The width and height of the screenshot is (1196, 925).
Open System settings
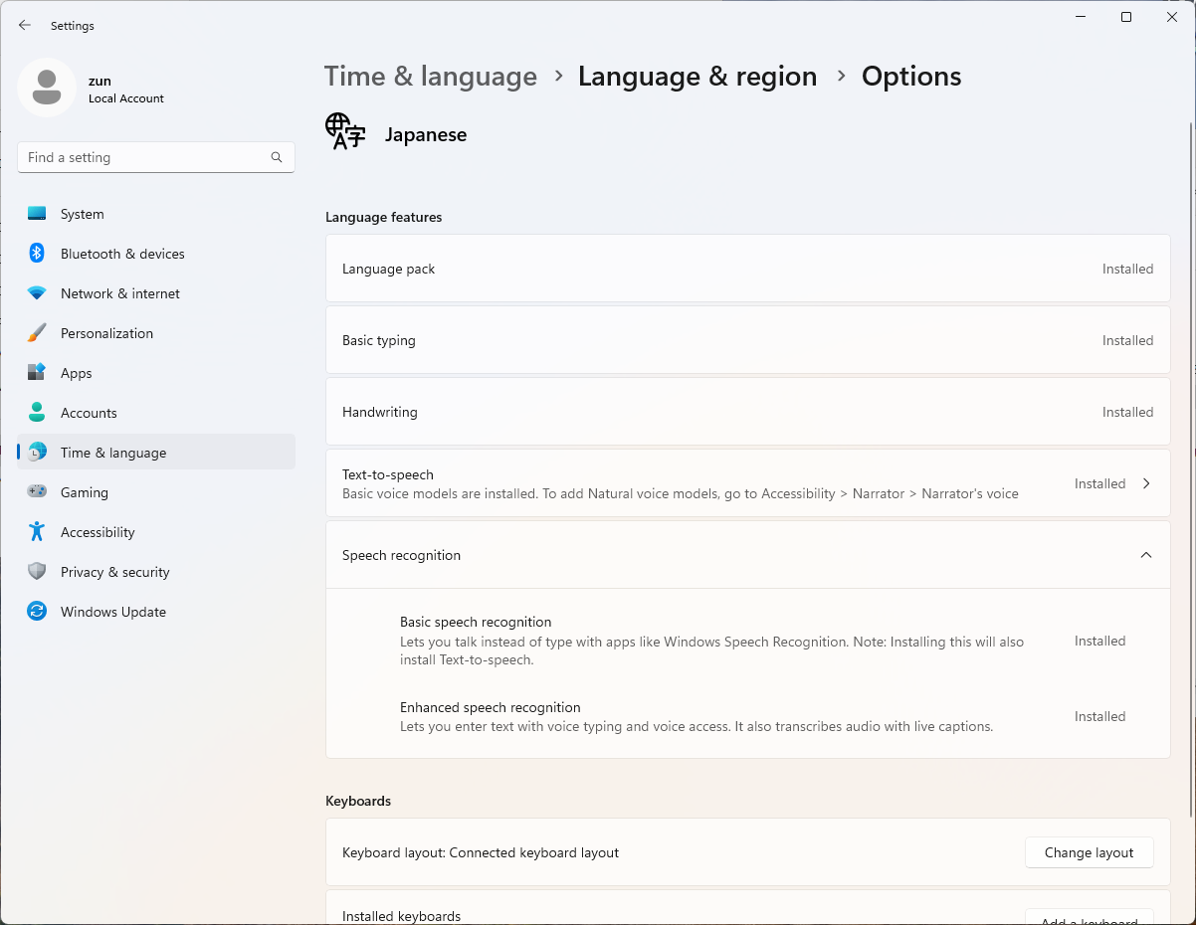pos(156,214)
